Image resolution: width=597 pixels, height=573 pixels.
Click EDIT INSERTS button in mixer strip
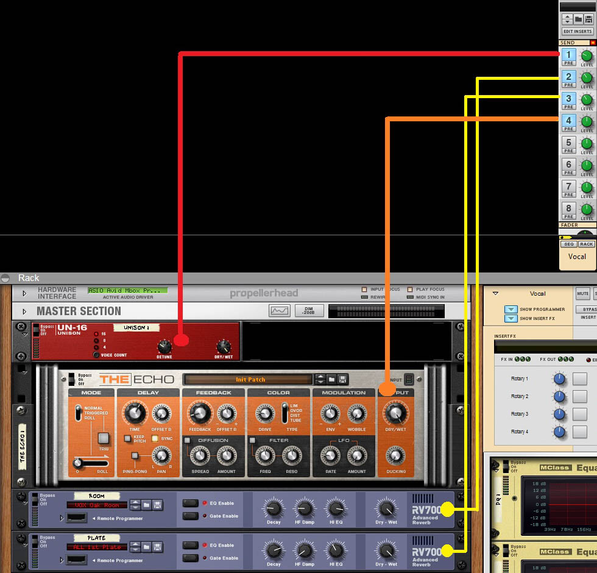578,32
